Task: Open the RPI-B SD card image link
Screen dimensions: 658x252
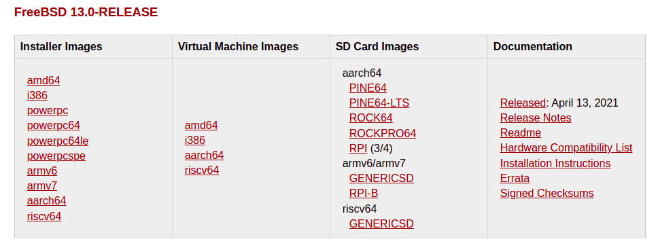Action: [364, 194]
